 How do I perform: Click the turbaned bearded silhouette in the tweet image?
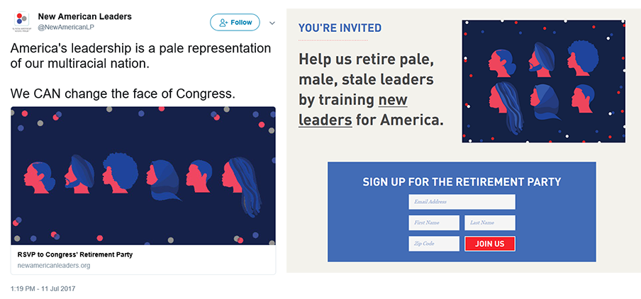tap(78, 174)
